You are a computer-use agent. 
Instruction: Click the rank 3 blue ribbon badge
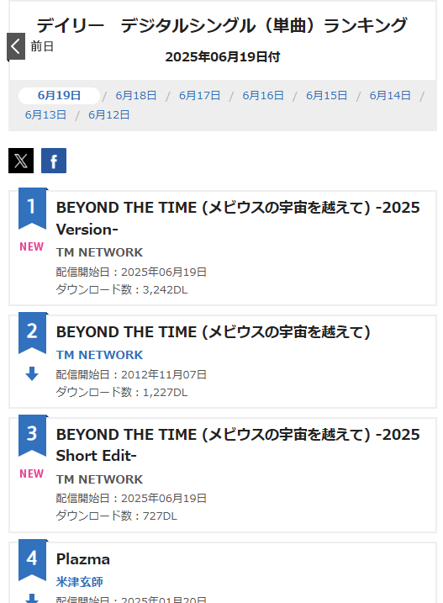point(32,435)
